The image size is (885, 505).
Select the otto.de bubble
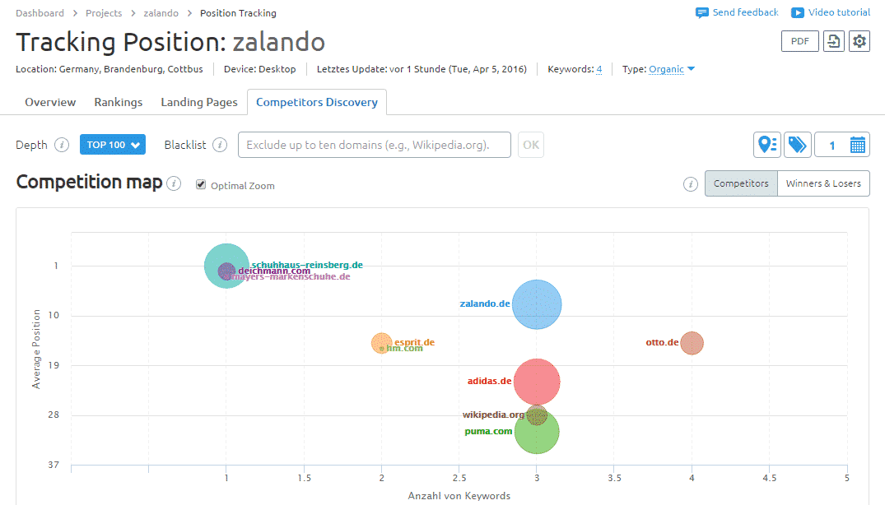pos(692,343)
